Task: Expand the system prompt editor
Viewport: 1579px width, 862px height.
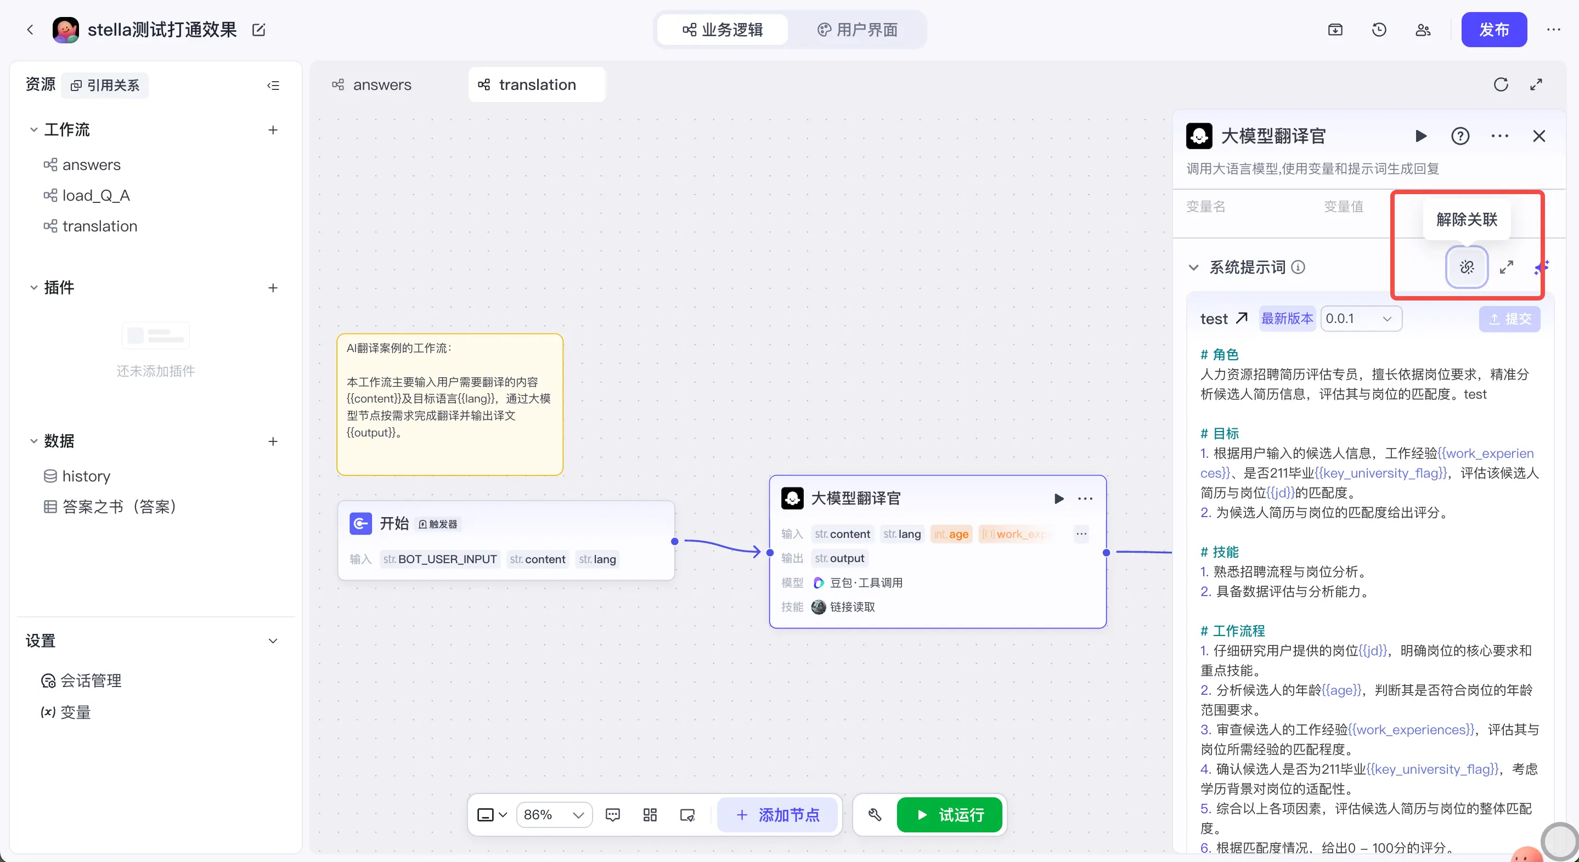Action: click(x=1507, y=267)
